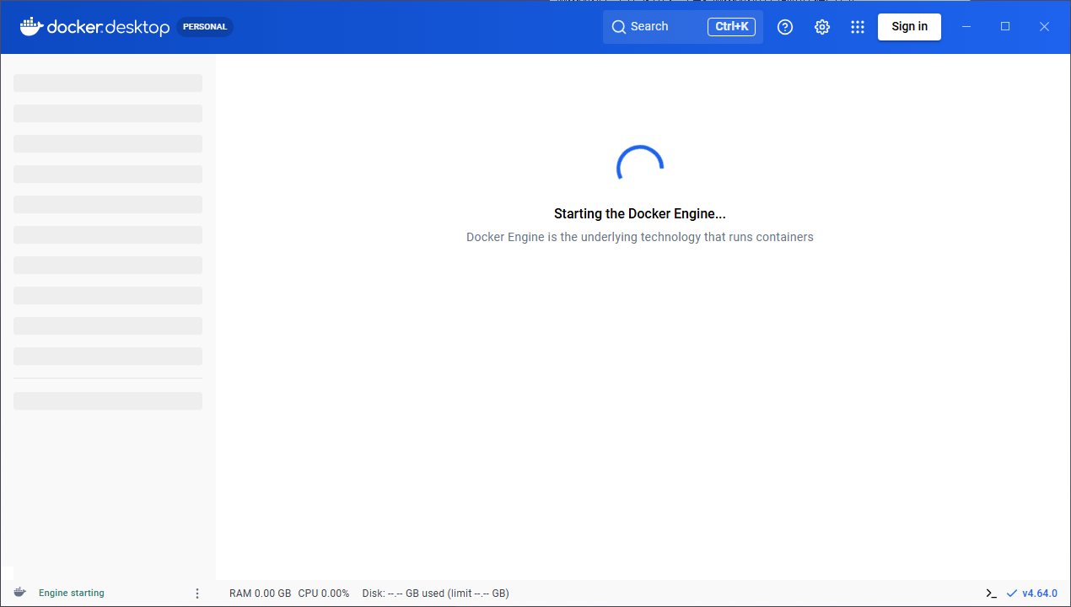The image size is (1071, 607).
Task: Click the update checkmark icon
Action: point(1012,594)
